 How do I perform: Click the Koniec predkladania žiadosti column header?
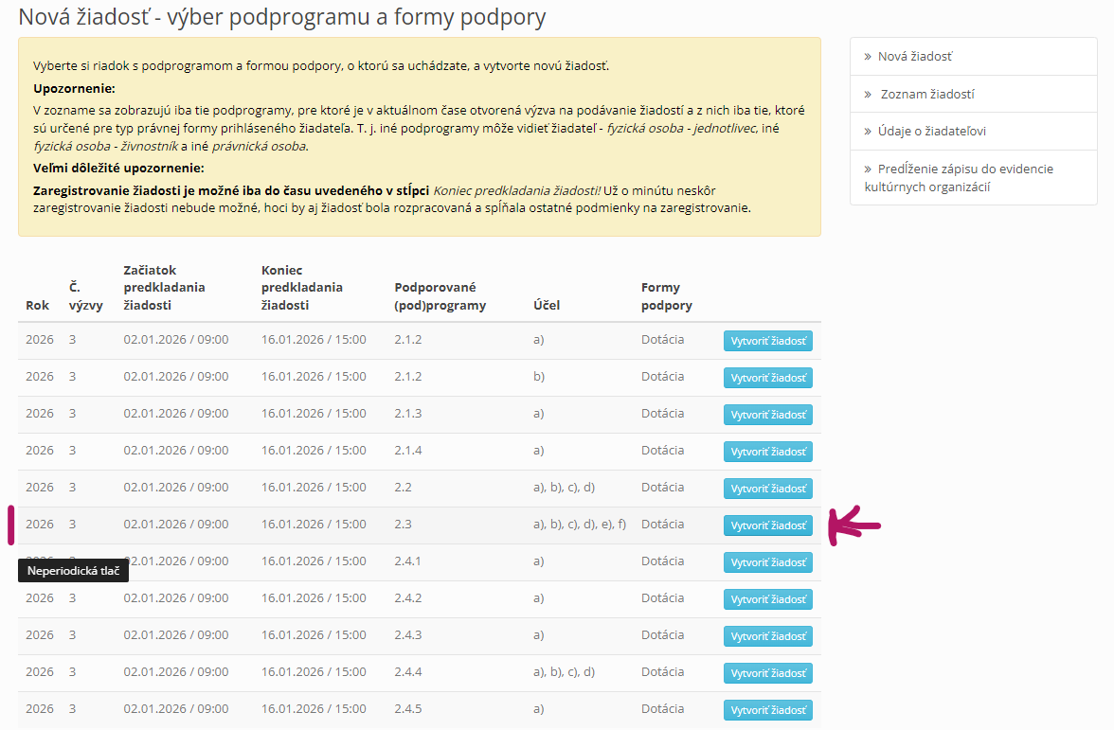(x=302, y=288)
